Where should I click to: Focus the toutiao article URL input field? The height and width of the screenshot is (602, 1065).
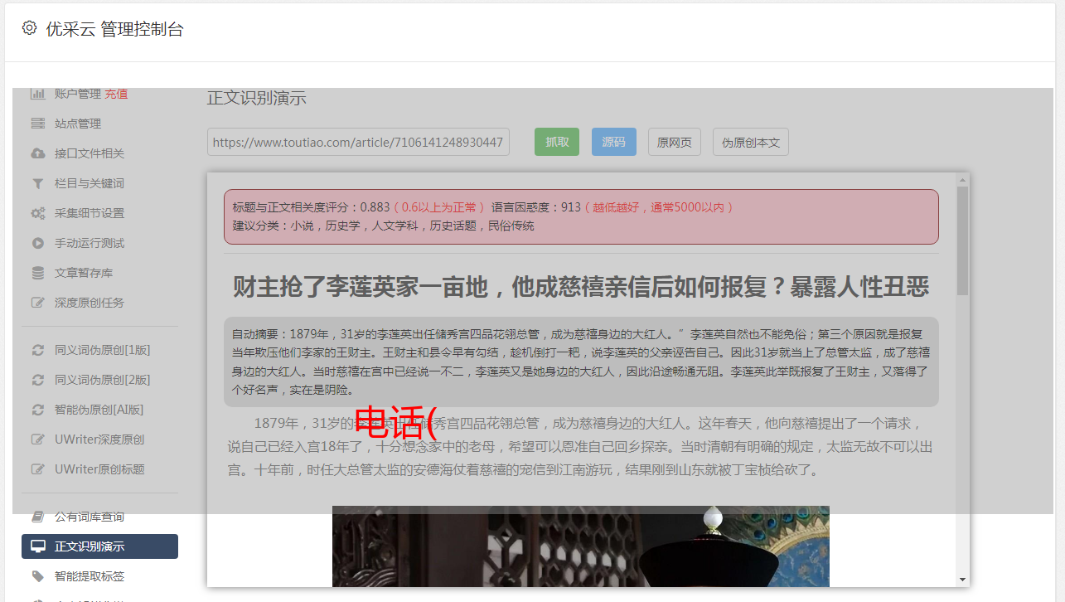click(358, 142)
